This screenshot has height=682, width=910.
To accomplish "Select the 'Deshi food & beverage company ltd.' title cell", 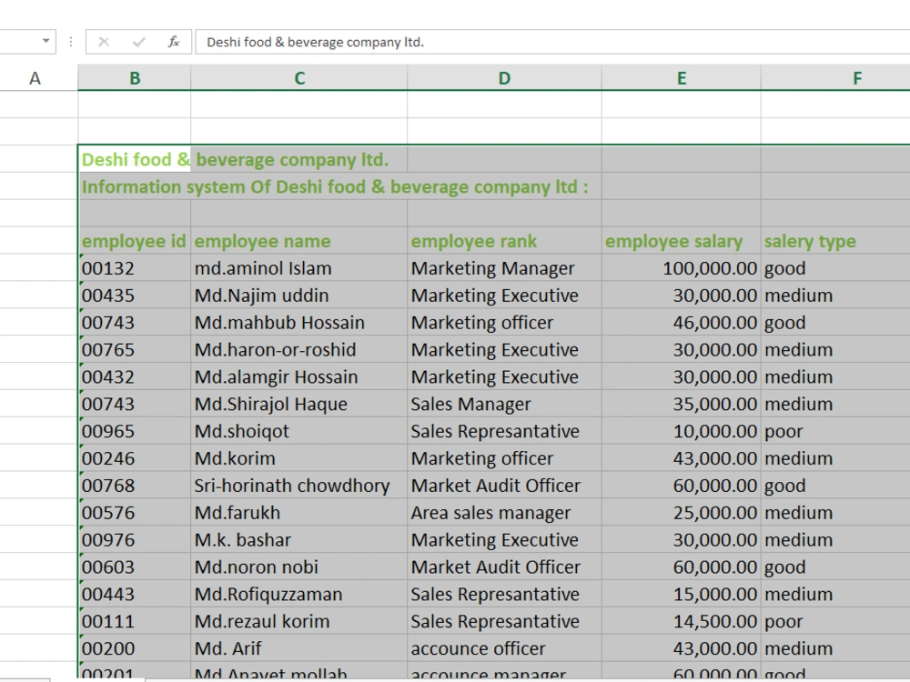I will pos(135,159).
